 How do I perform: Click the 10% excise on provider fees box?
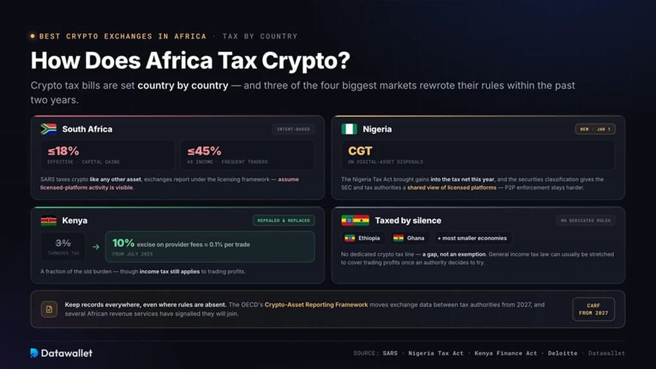tap(210, 247)
